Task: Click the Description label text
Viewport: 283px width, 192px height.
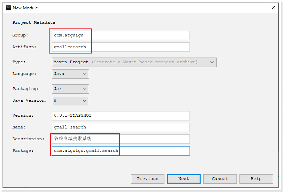Action: (28, 139)
